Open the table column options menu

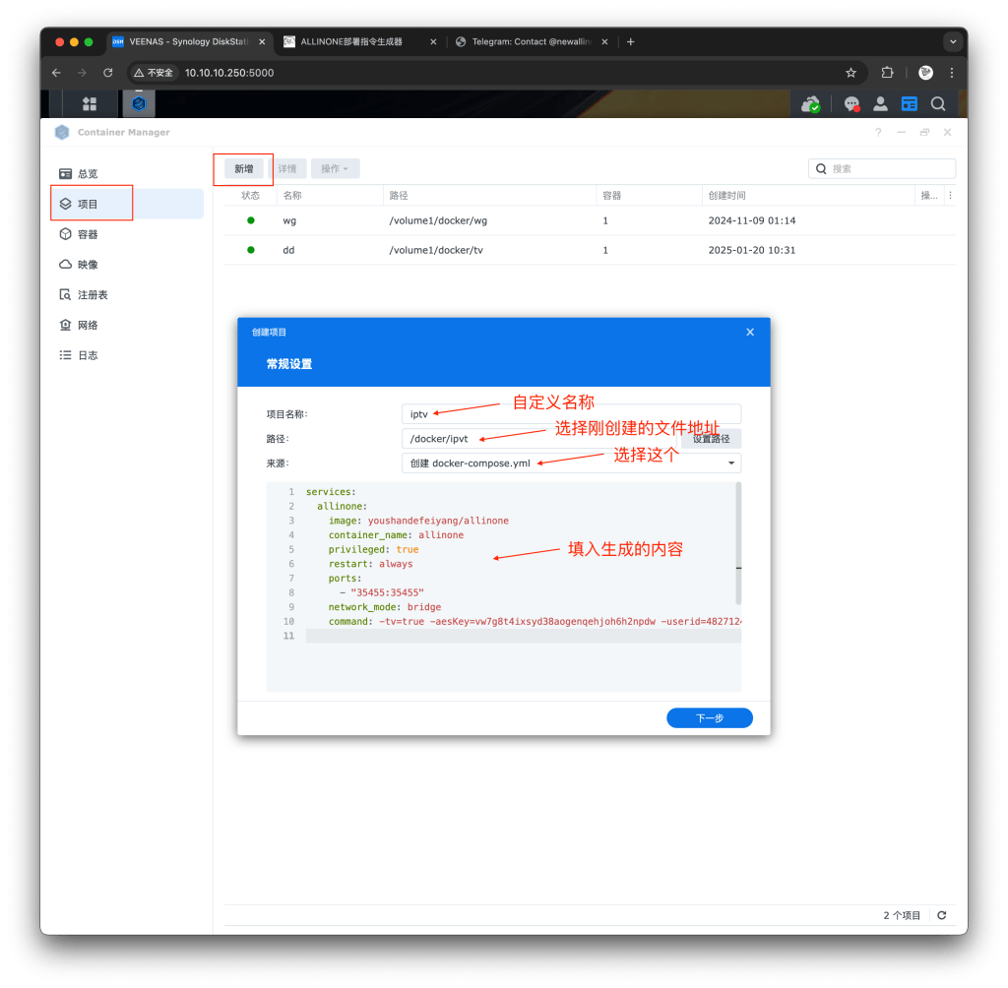tap(950, 196)
